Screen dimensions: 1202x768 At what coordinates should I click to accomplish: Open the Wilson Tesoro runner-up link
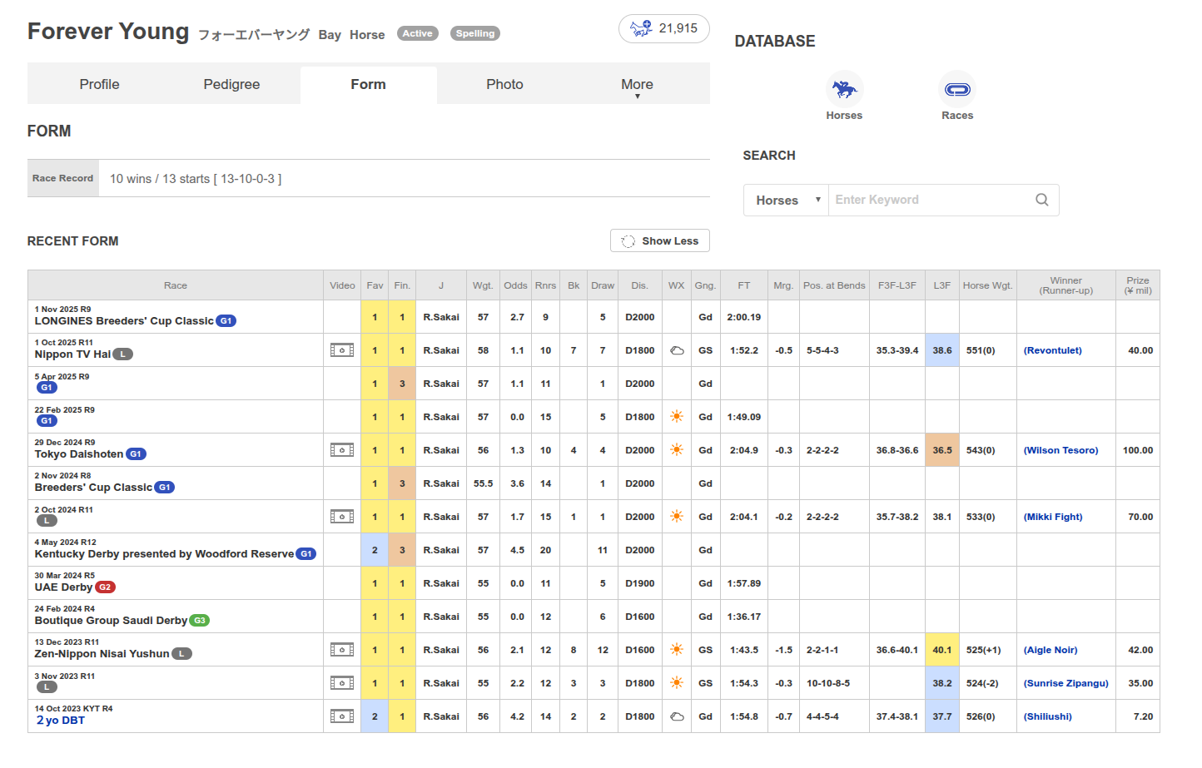[1061, 450]
